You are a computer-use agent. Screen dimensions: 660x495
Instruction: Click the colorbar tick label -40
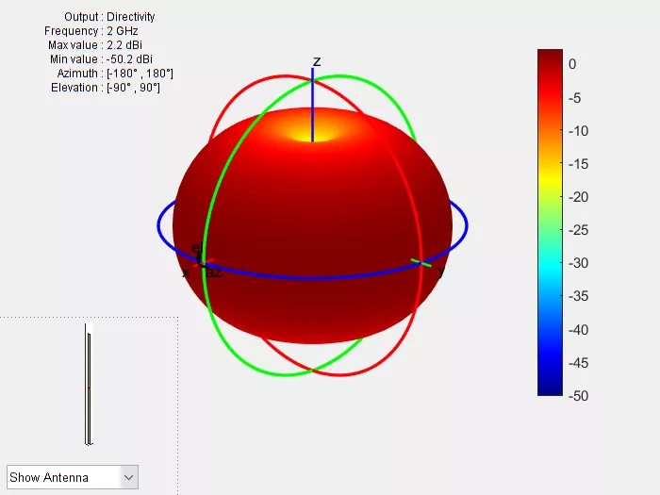pyautogui.click(x=578, y=330)
